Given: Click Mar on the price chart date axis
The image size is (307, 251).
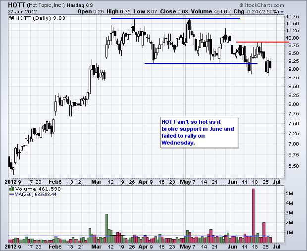Looking at the screenshot, I should coord(97,182).
